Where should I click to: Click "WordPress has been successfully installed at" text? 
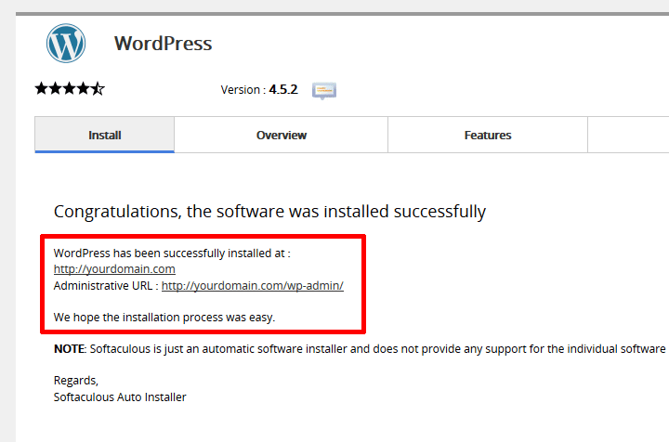click(x=172, y=253)
